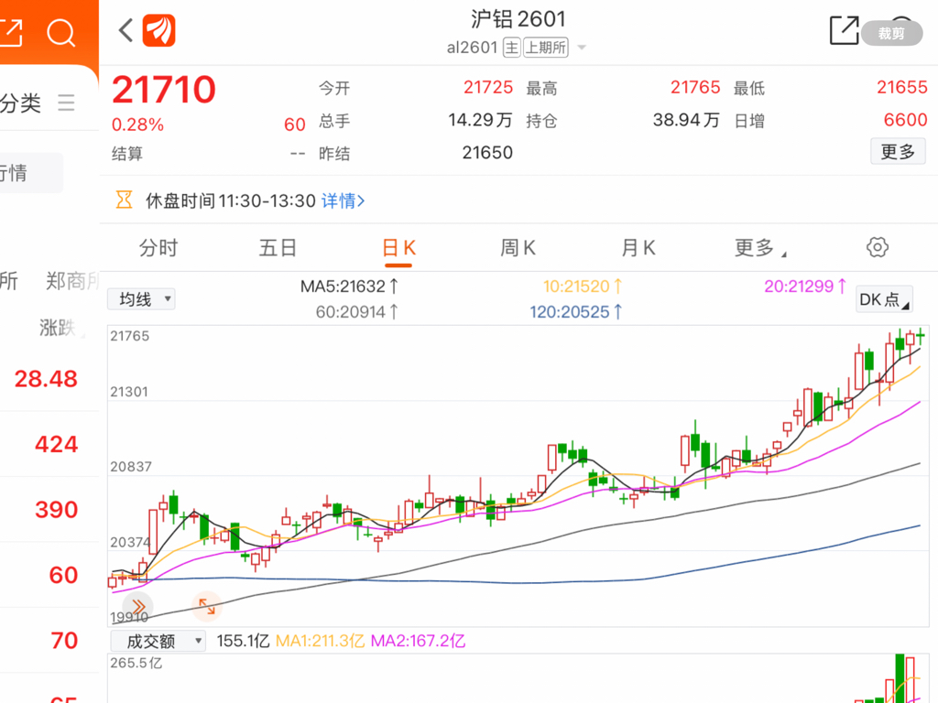Click the share/export icon at top right
This screenshot has height=703, width=938.
coord(844,30)
